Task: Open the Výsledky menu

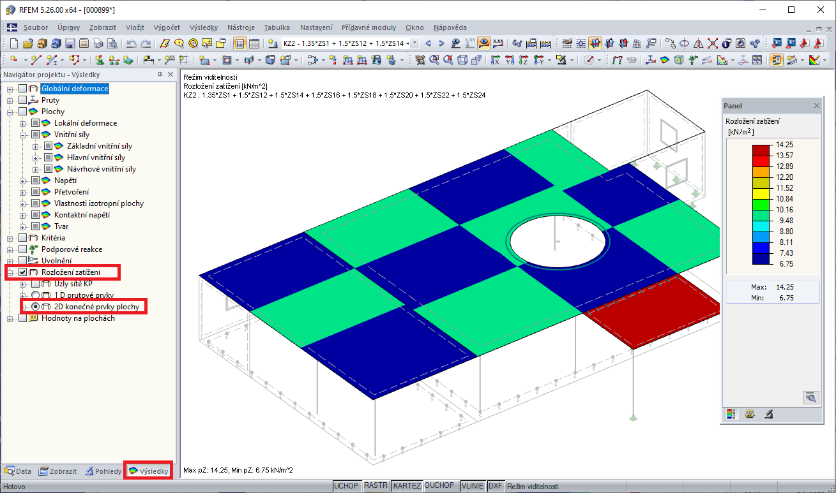Action: [x=204, y=27]
